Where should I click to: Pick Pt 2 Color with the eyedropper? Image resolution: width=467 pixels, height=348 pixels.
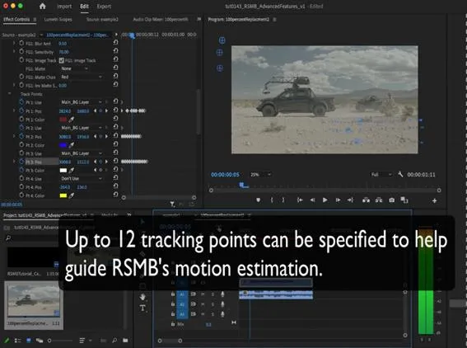(x=72, y=145)
